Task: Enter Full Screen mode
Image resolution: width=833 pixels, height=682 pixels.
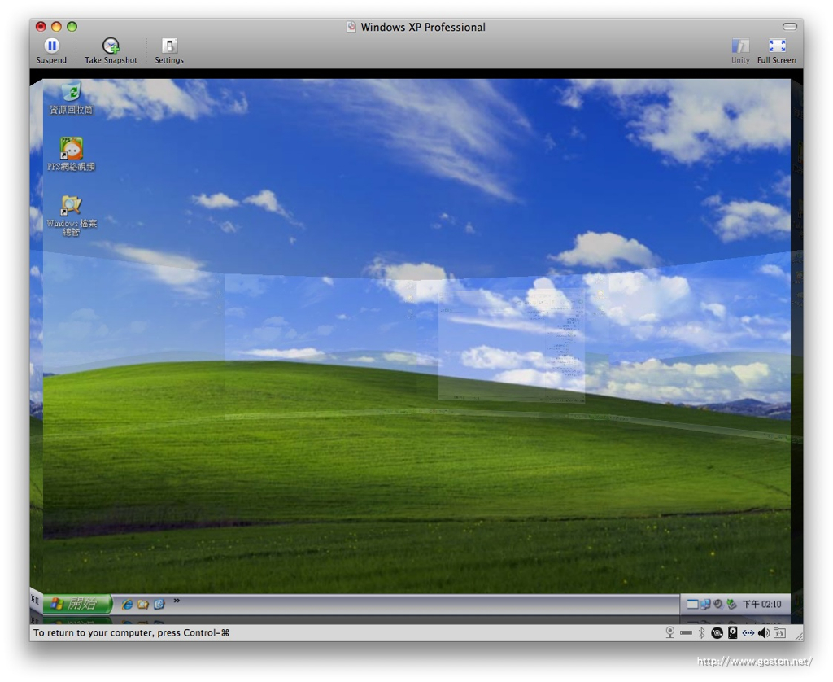Action: [x=776, y=51]
